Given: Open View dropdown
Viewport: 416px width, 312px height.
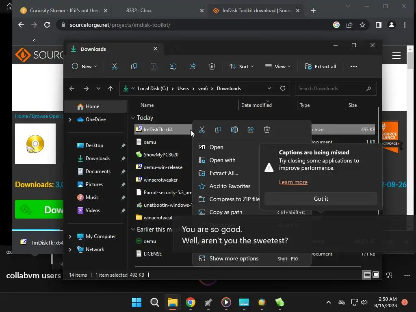Looking at the screenshot, I should click(x=278, y=66).
